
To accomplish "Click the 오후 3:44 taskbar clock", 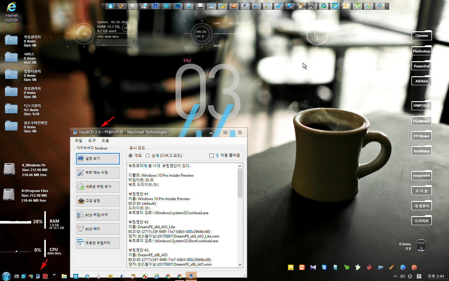I will (x=436, y=276).
